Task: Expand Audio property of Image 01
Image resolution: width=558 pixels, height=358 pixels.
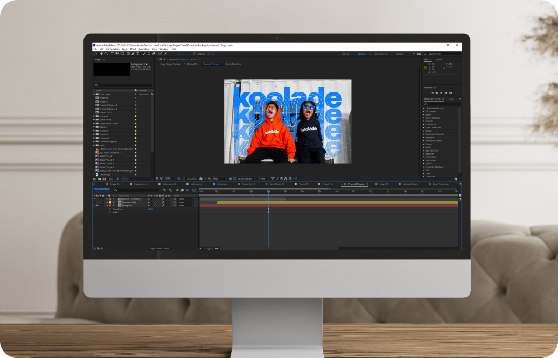Action: click(110, 212)
